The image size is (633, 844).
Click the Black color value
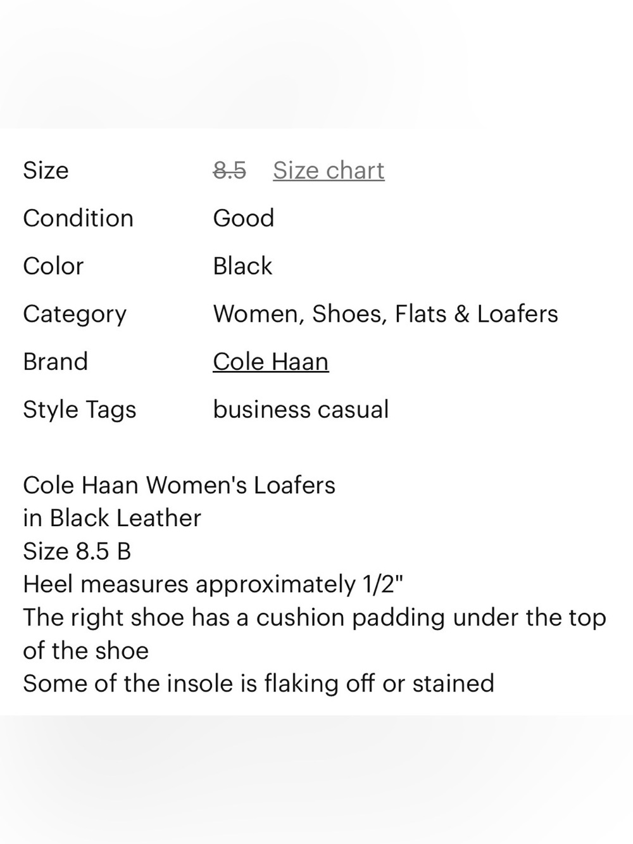coord(242,266)
